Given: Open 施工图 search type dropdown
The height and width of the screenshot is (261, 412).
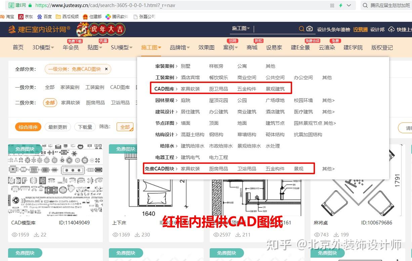Looking at the screenshot, I should (241, 29).
